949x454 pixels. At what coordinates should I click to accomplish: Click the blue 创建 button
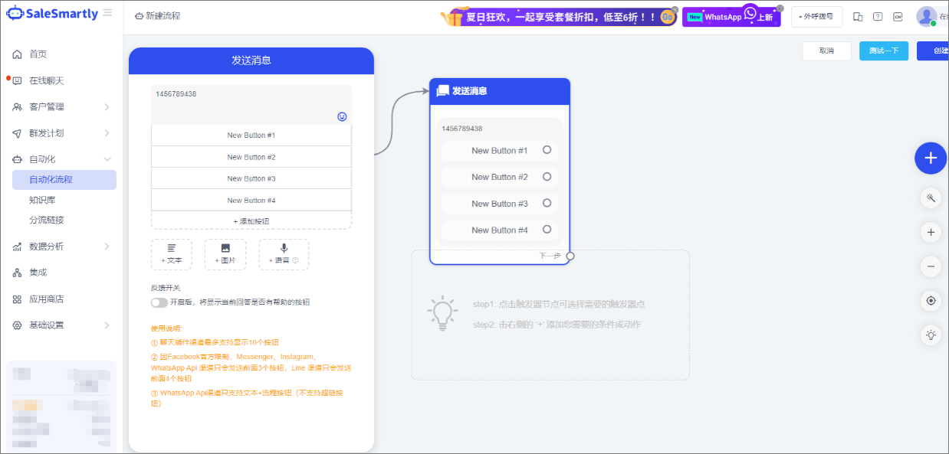[x=933, y=51]
